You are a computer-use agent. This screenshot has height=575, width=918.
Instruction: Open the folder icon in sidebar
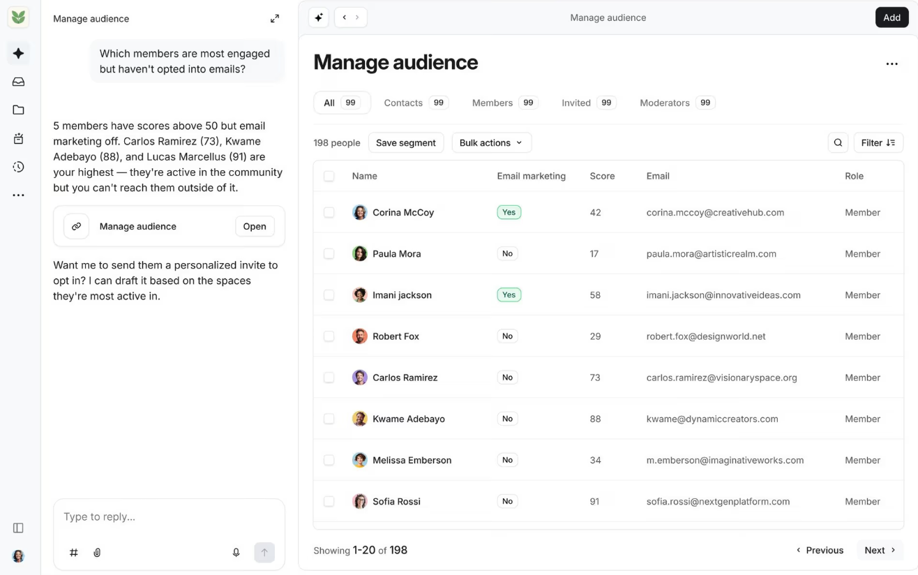click(x=19, y=110)
